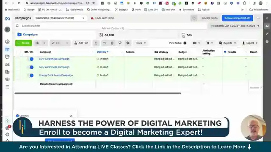Click the Delete trash icon in toolbar
This screenshot has width=271, height=152.
(x=112, y=43)
